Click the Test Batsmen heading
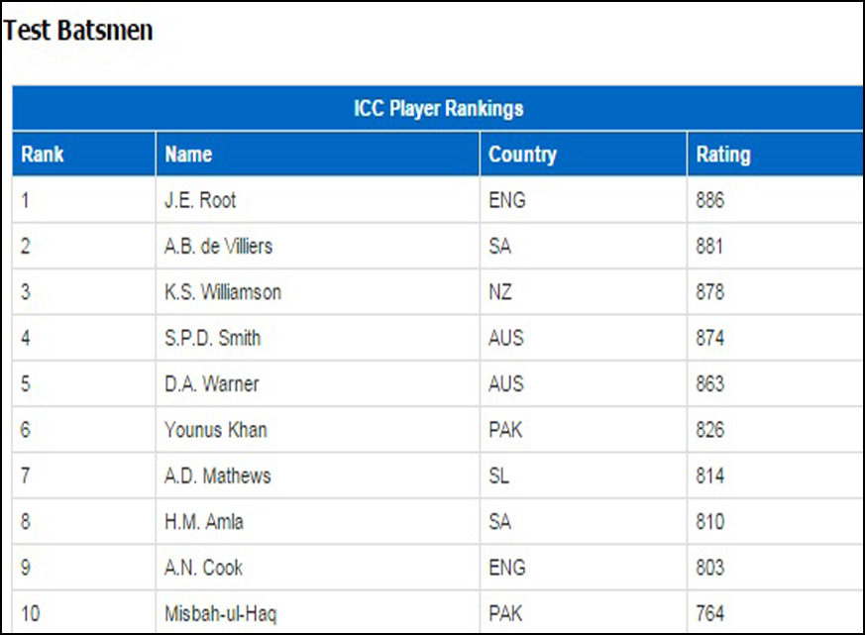Screen dimensions: 865x635 pos(78,31)
